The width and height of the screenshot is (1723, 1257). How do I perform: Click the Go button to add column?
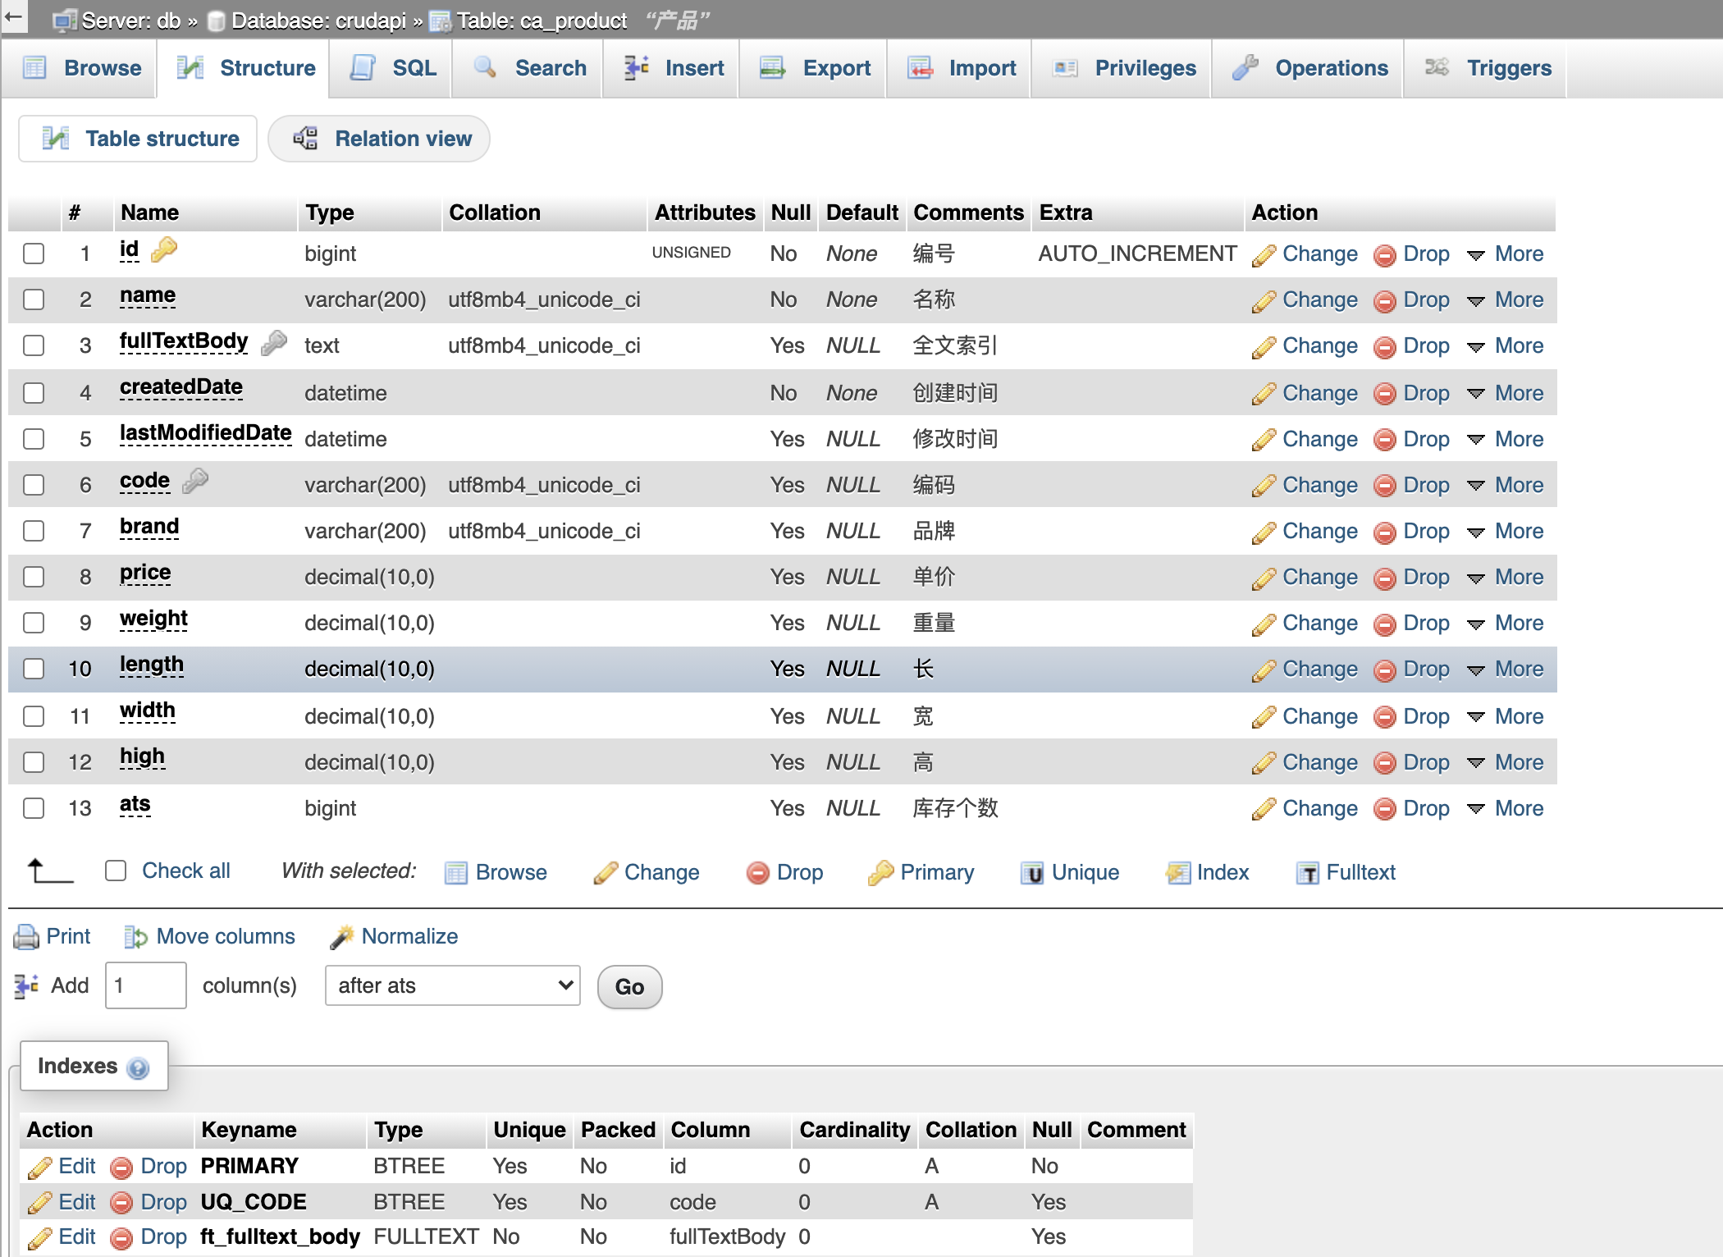[630, 985]
